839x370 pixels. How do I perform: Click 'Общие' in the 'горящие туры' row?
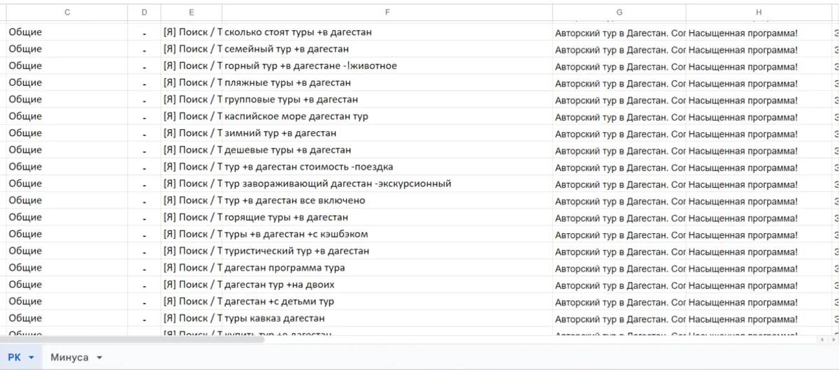click(x=25, y=217)
